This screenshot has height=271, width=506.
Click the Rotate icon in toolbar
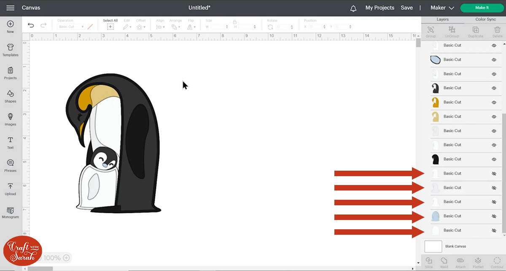coord(270,27)
